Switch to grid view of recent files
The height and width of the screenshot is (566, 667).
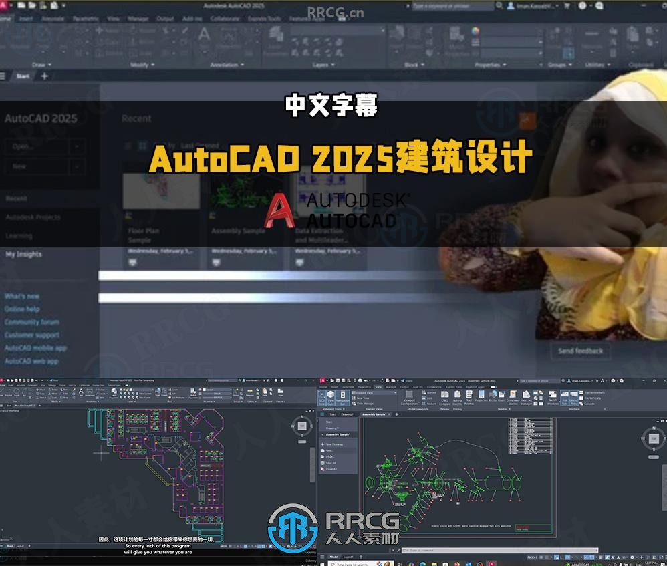click(142, 146)
